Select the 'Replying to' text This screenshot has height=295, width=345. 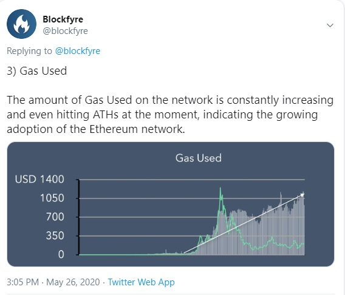pyautogui.click(x=29, y=51)
